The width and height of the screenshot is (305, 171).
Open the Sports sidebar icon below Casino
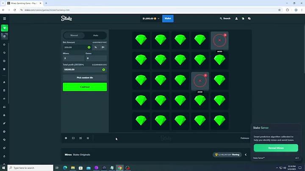coord(5,36)
